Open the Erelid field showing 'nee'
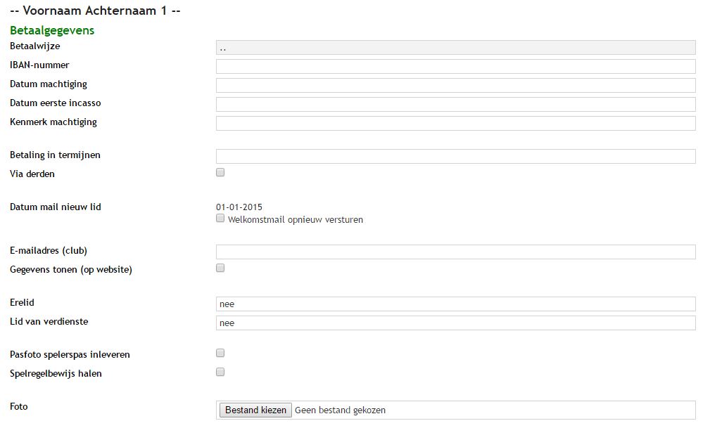The image size is (710, 428). coord(455,304)
